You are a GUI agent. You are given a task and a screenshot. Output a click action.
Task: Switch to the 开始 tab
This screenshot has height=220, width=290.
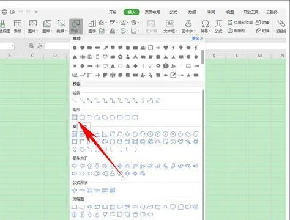[113, 12]
